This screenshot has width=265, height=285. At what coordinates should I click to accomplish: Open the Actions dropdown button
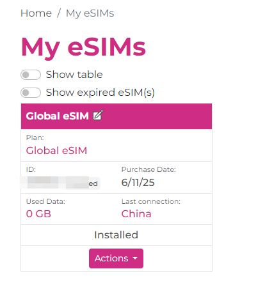click(116, 258)
